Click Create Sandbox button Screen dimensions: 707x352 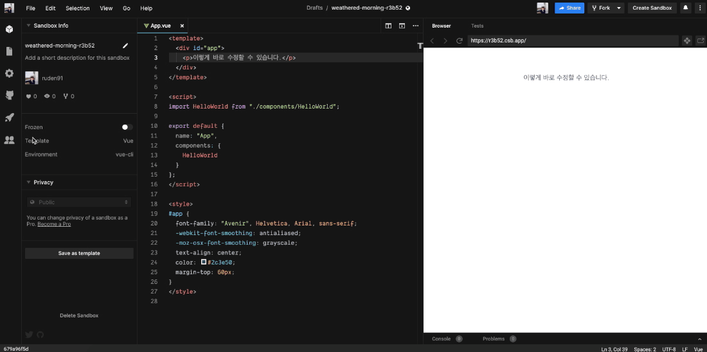(652, 8)
